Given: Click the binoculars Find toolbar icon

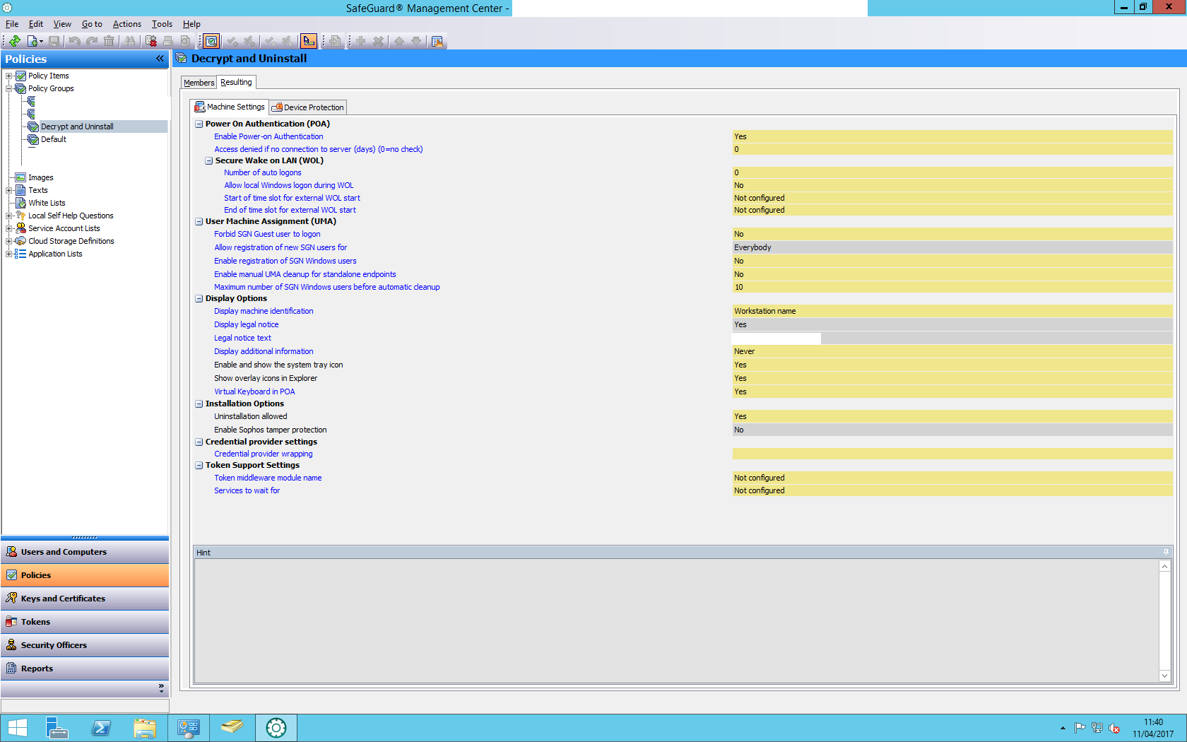Looking at the screenshot, I should click(130, 41).
